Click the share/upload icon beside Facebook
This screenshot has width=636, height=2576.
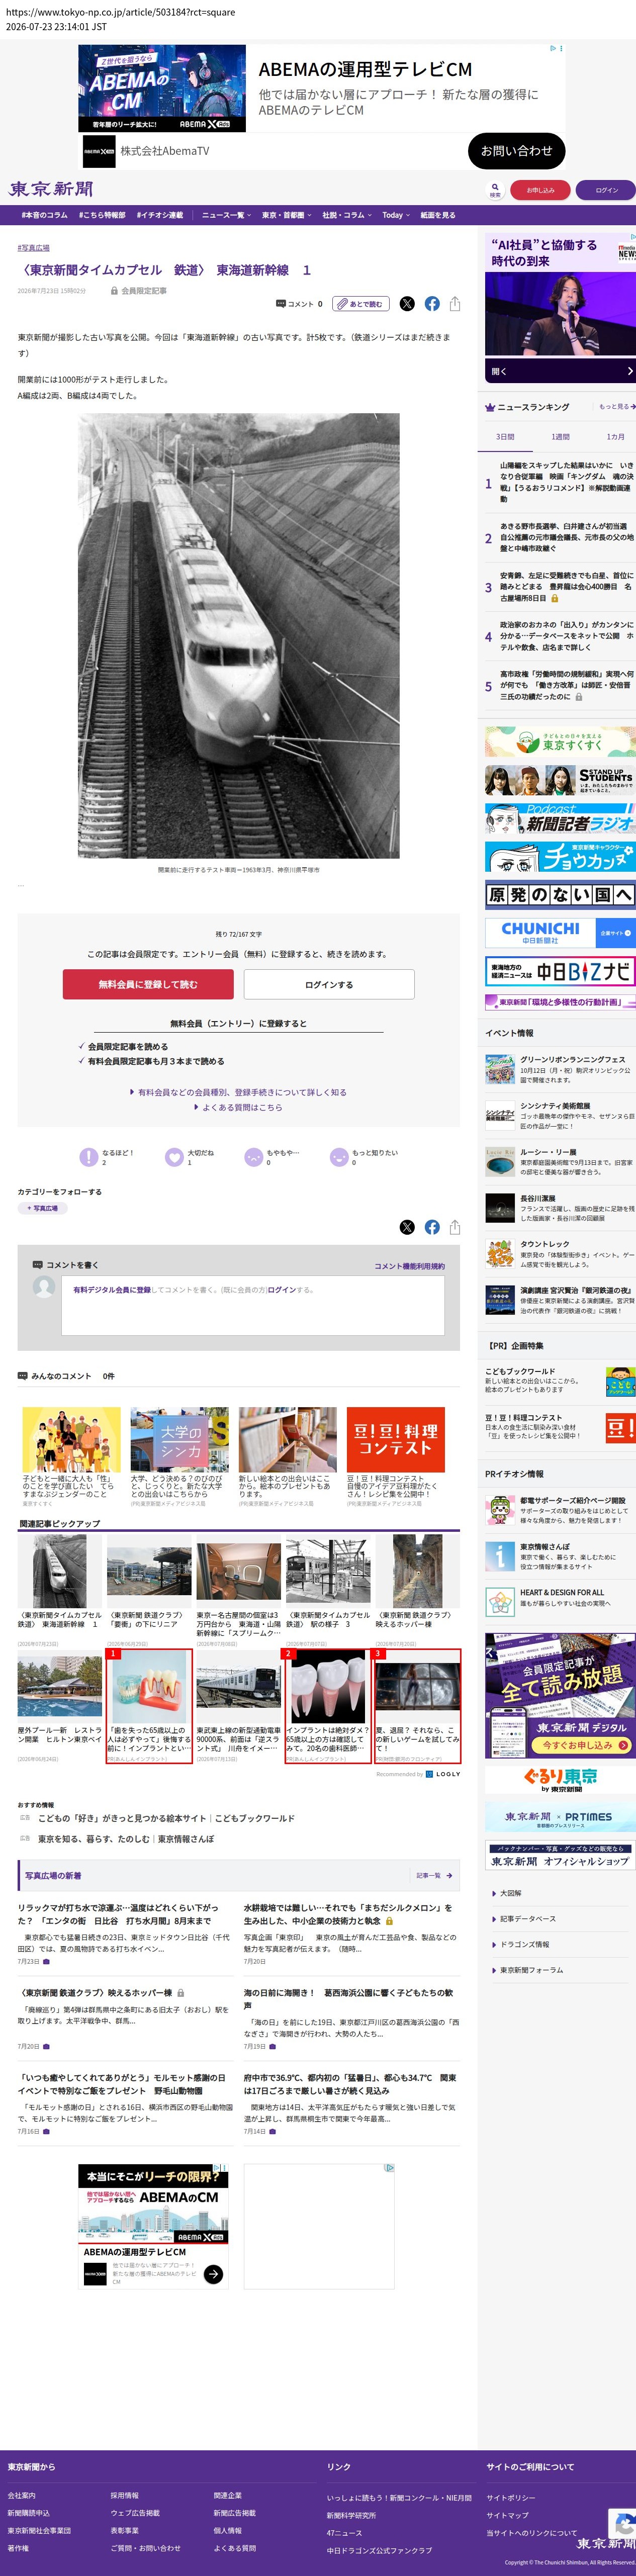[x=455, y=304]
